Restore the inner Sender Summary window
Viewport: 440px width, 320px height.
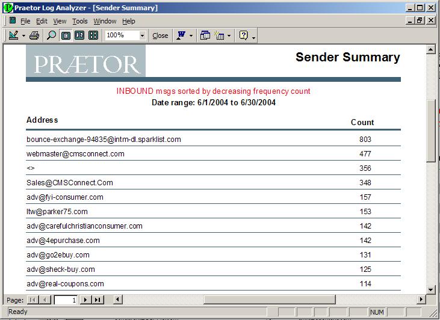(420, 20)
